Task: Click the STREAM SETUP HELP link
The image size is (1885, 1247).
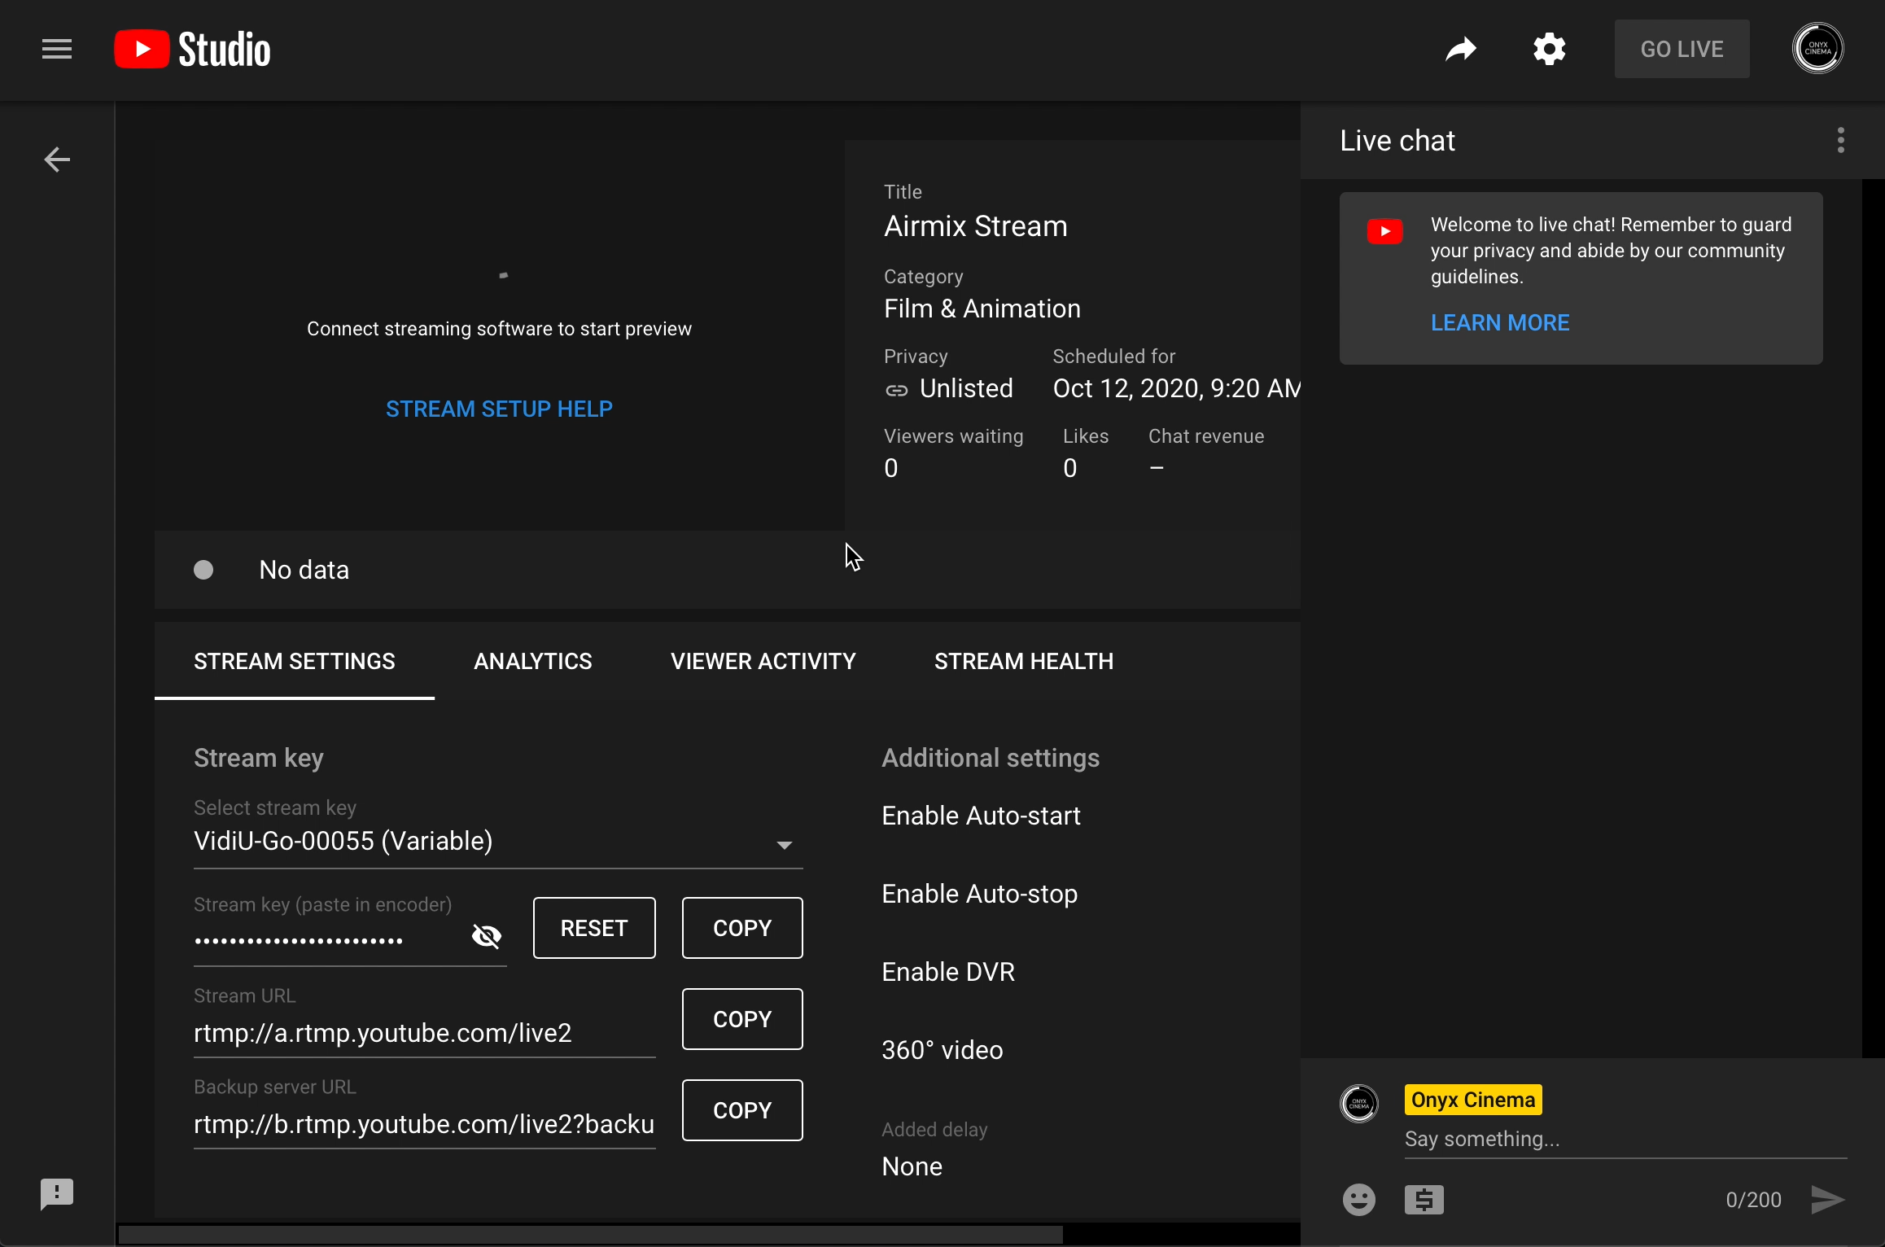Action: coord(499,409)
